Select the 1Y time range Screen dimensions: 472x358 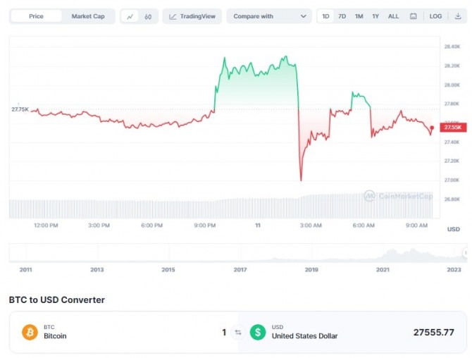pyautogui.click(x=376, y=16)
